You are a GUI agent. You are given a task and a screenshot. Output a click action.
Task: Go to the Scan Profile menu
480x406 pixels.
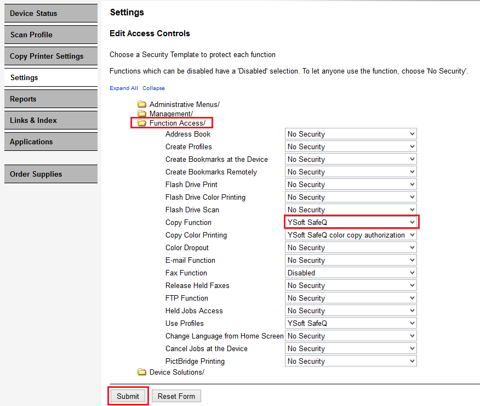coord(50,35)
